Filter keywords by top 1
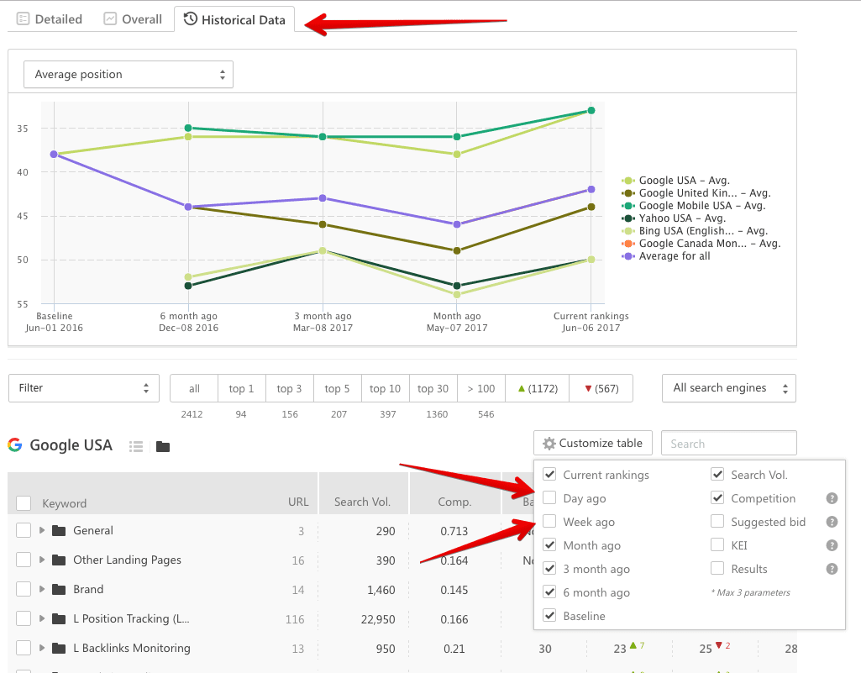 [x=242, y=388]
